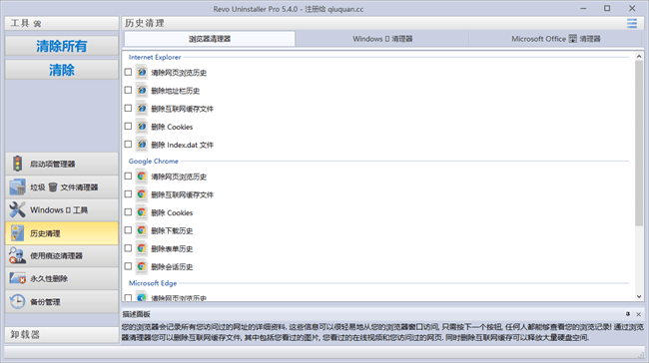Check Chrome 清除网页浏览历史 checkbox
This screenshot has height=363, width=649.
[128, 177]
